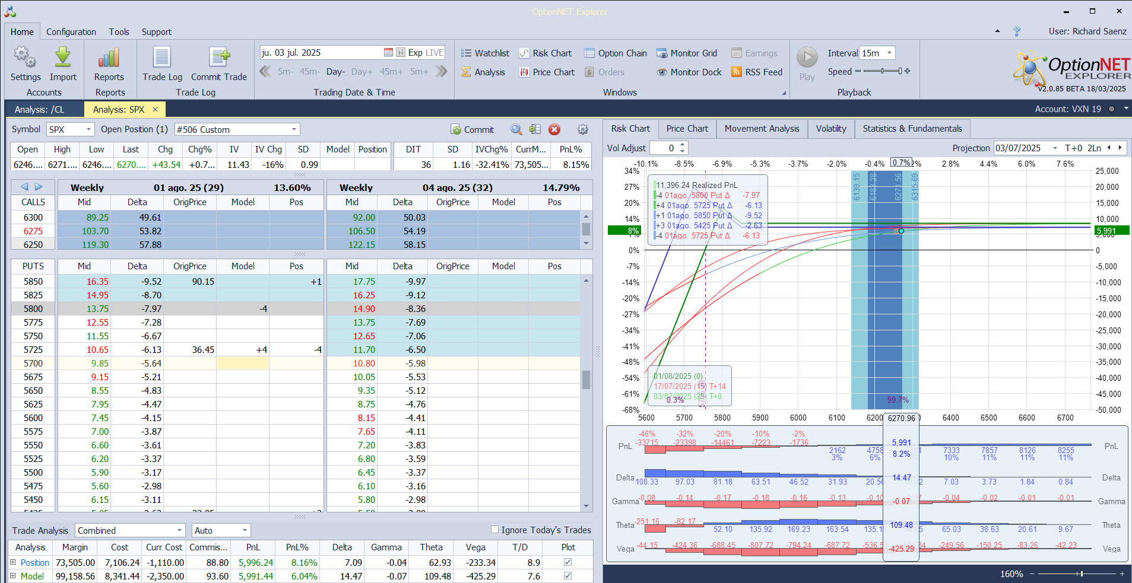
Task: Click the Commit button
Action: tap(473, 129)
